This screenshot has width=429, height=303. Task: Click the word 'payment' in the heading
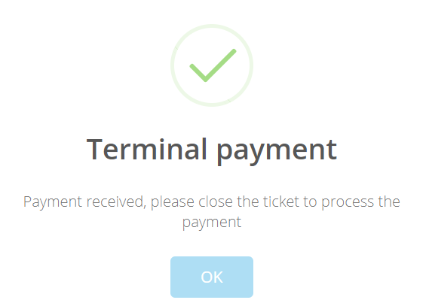pyautogui.click(x=277, y=152)
